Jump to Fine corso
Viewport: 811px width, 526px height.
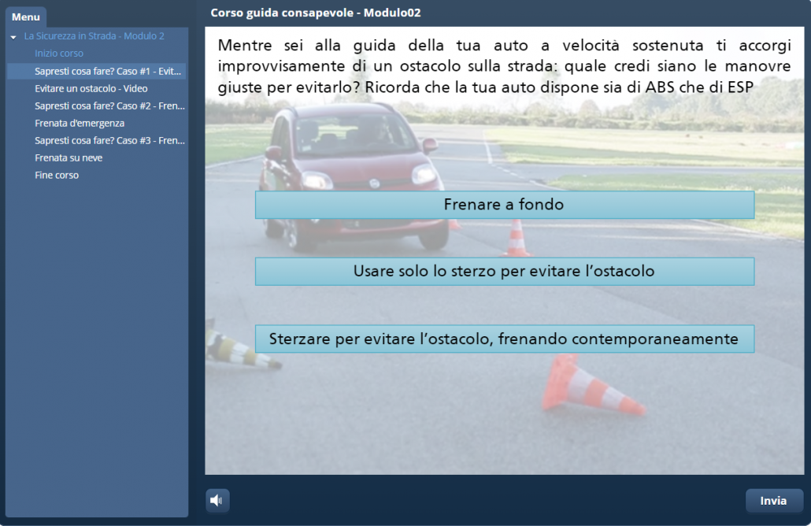point(57,176)
